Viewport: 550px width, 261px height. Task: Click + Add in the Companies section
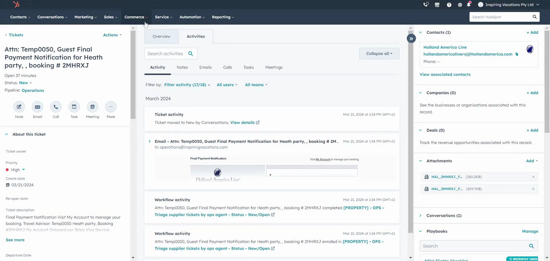533,93
